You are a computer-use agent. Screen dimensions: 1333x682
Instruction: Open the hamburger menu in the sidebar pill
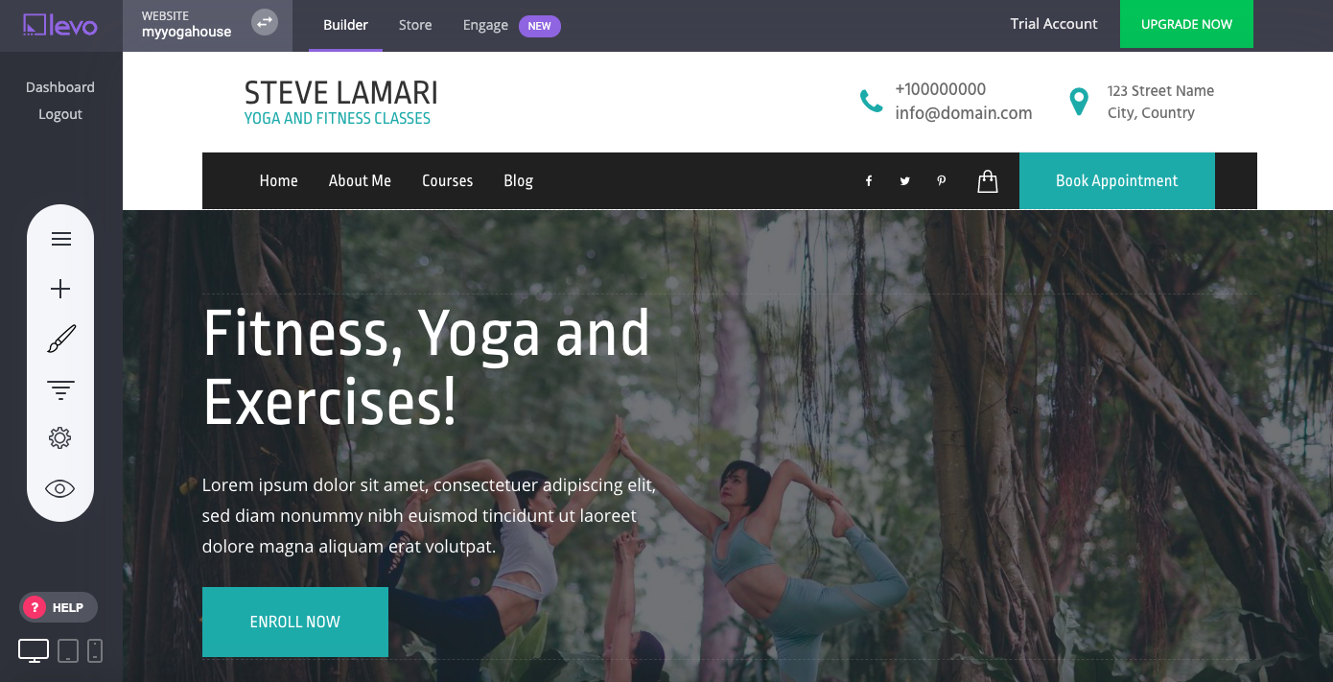pyautogui.click(x=60, y=239)
